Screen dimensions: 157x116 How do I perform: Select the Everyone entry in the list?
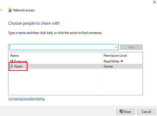pos(21,61)
